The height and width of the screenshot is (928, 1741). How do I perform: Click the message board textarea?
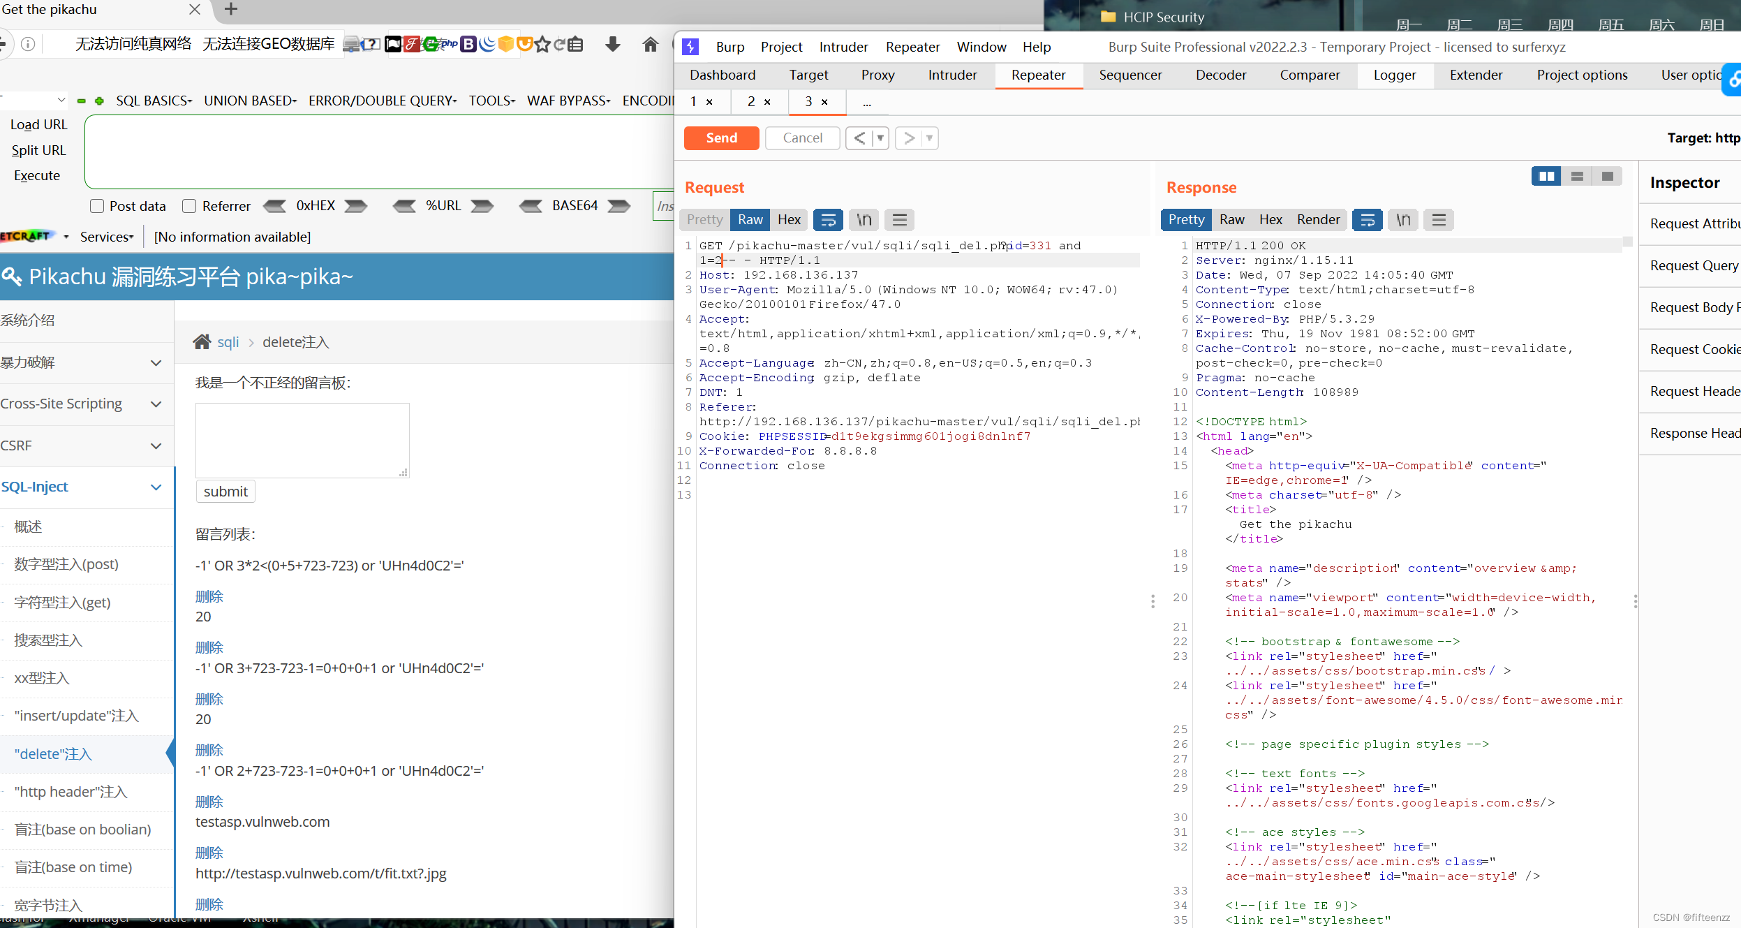(x=302, y=440)
